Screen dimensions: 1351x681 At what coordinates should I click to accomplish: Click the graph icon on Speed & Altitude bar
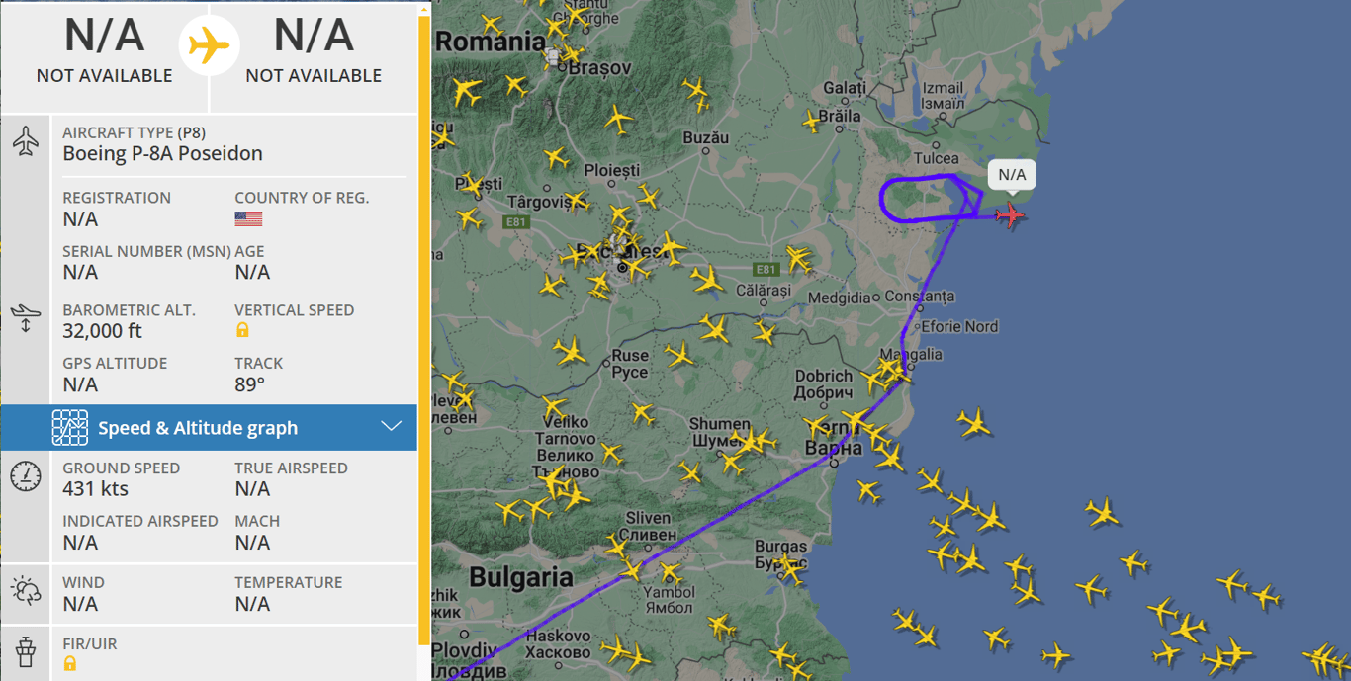[x=70, y=428]
